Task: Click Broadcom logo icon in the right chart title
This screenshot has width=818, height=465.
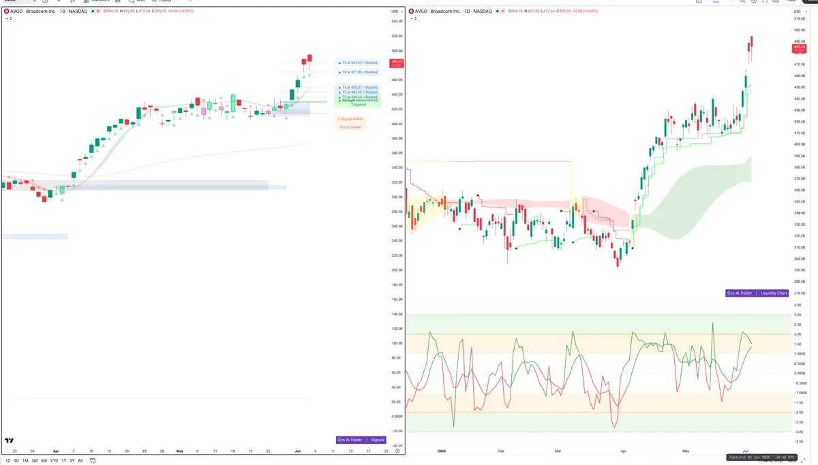Action: tap(411, 12)
